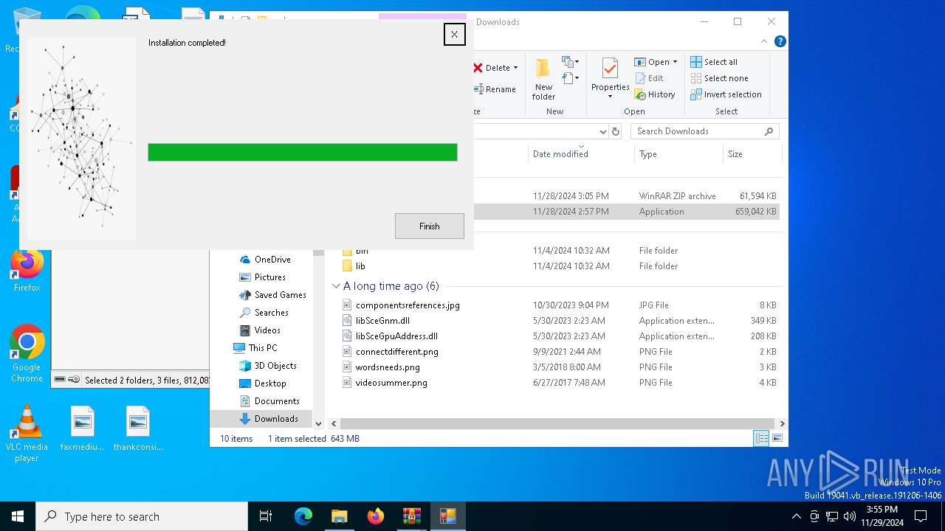Open the Delete dropdown arrow
The image size is (945, 531).
pos(515,68)
